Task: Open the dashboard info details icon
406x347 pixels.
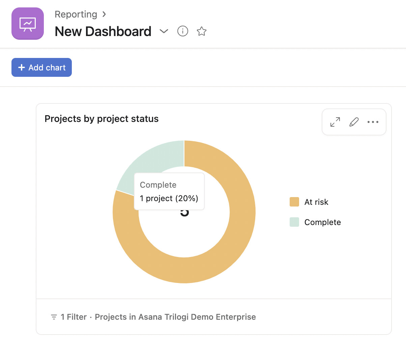Action: click(x=182, y=31)
